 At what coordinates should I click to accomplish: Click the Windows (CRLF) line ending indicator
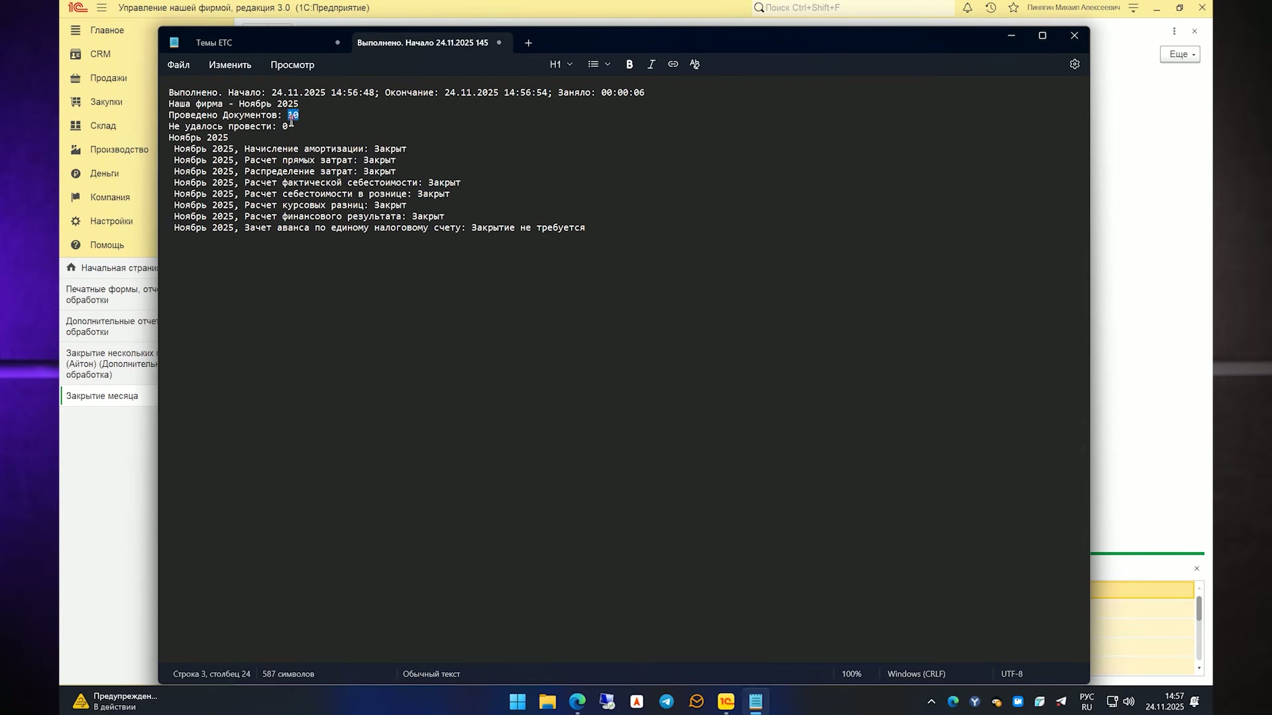coord(916,674)
